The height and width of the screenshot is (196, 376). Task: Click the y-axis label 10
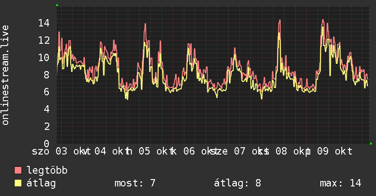(x=44, y=57)
